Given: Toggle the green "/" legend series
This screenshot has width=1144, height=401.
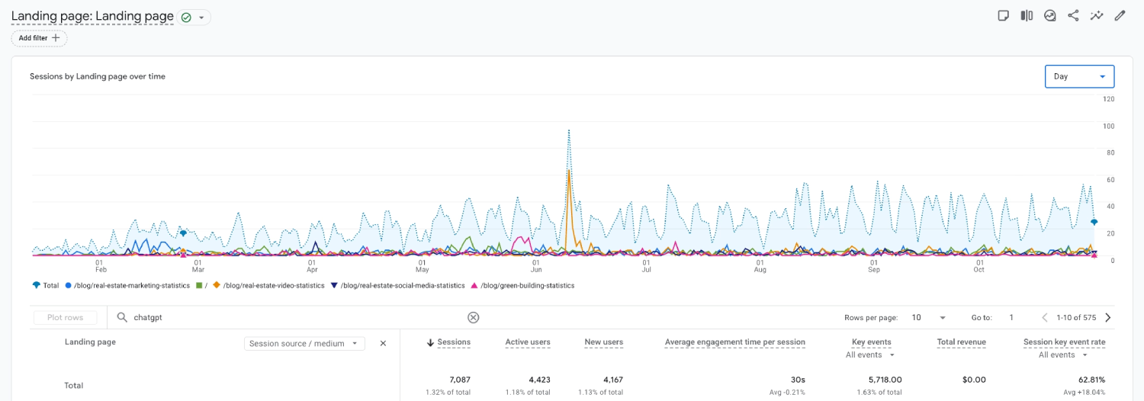Looking at the screenshot, I should (x=201, y=286).
